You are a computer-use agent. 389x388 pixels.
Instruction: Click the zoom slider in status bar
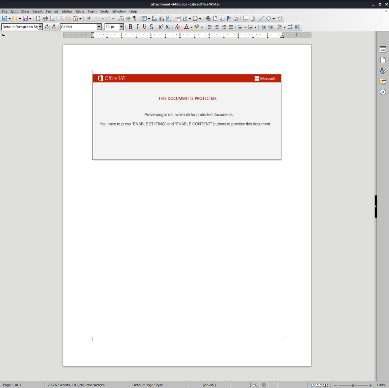point(353,385)
